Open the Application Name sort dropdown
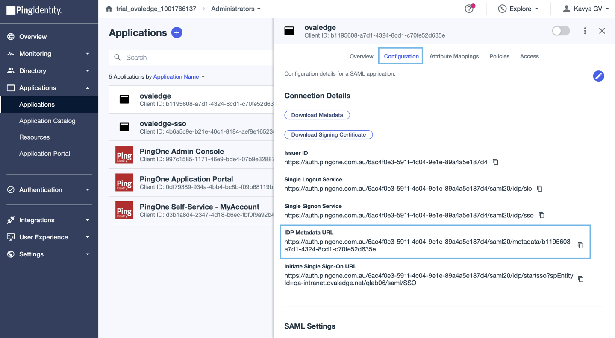615x338 pixels. 179,77
